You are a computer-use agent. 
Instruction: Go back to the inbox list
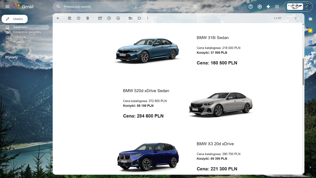click(x=58, y=18)
